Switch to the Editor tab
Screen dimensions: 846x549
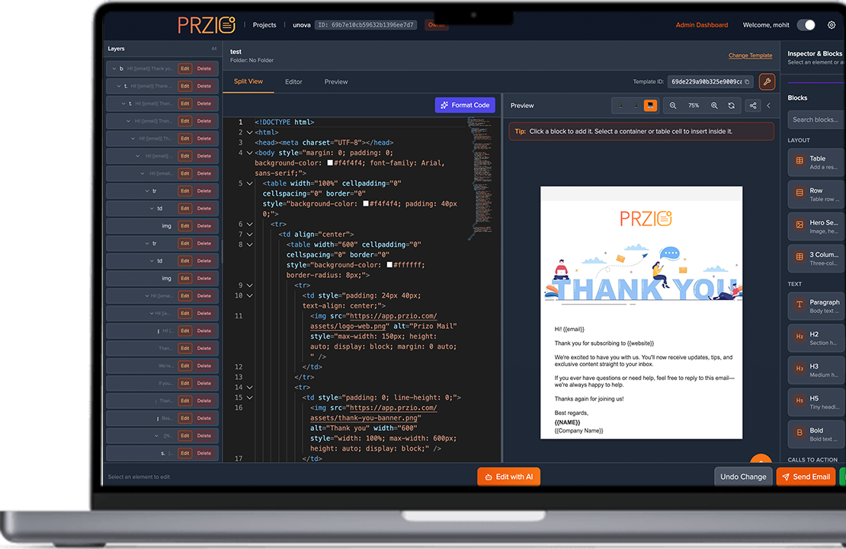pyautogui.click(x=293, y=81)
